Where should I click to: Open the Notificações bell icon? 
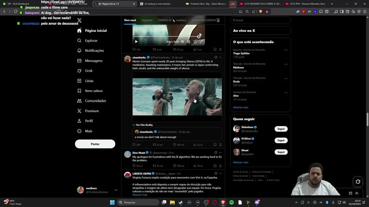(x=79, y=51)
